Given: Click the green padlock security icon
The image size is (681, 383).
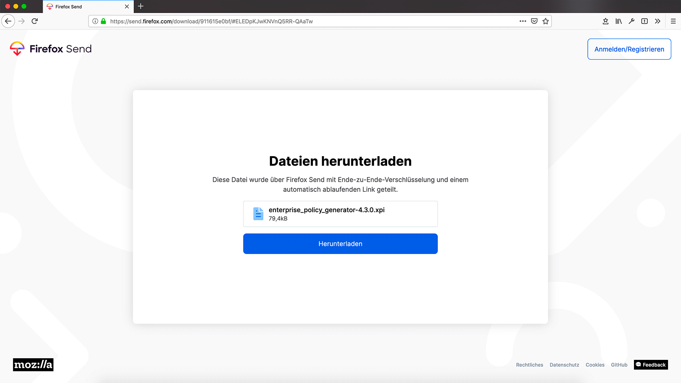Looking at the screenshot, I should [x=103, y=21].
